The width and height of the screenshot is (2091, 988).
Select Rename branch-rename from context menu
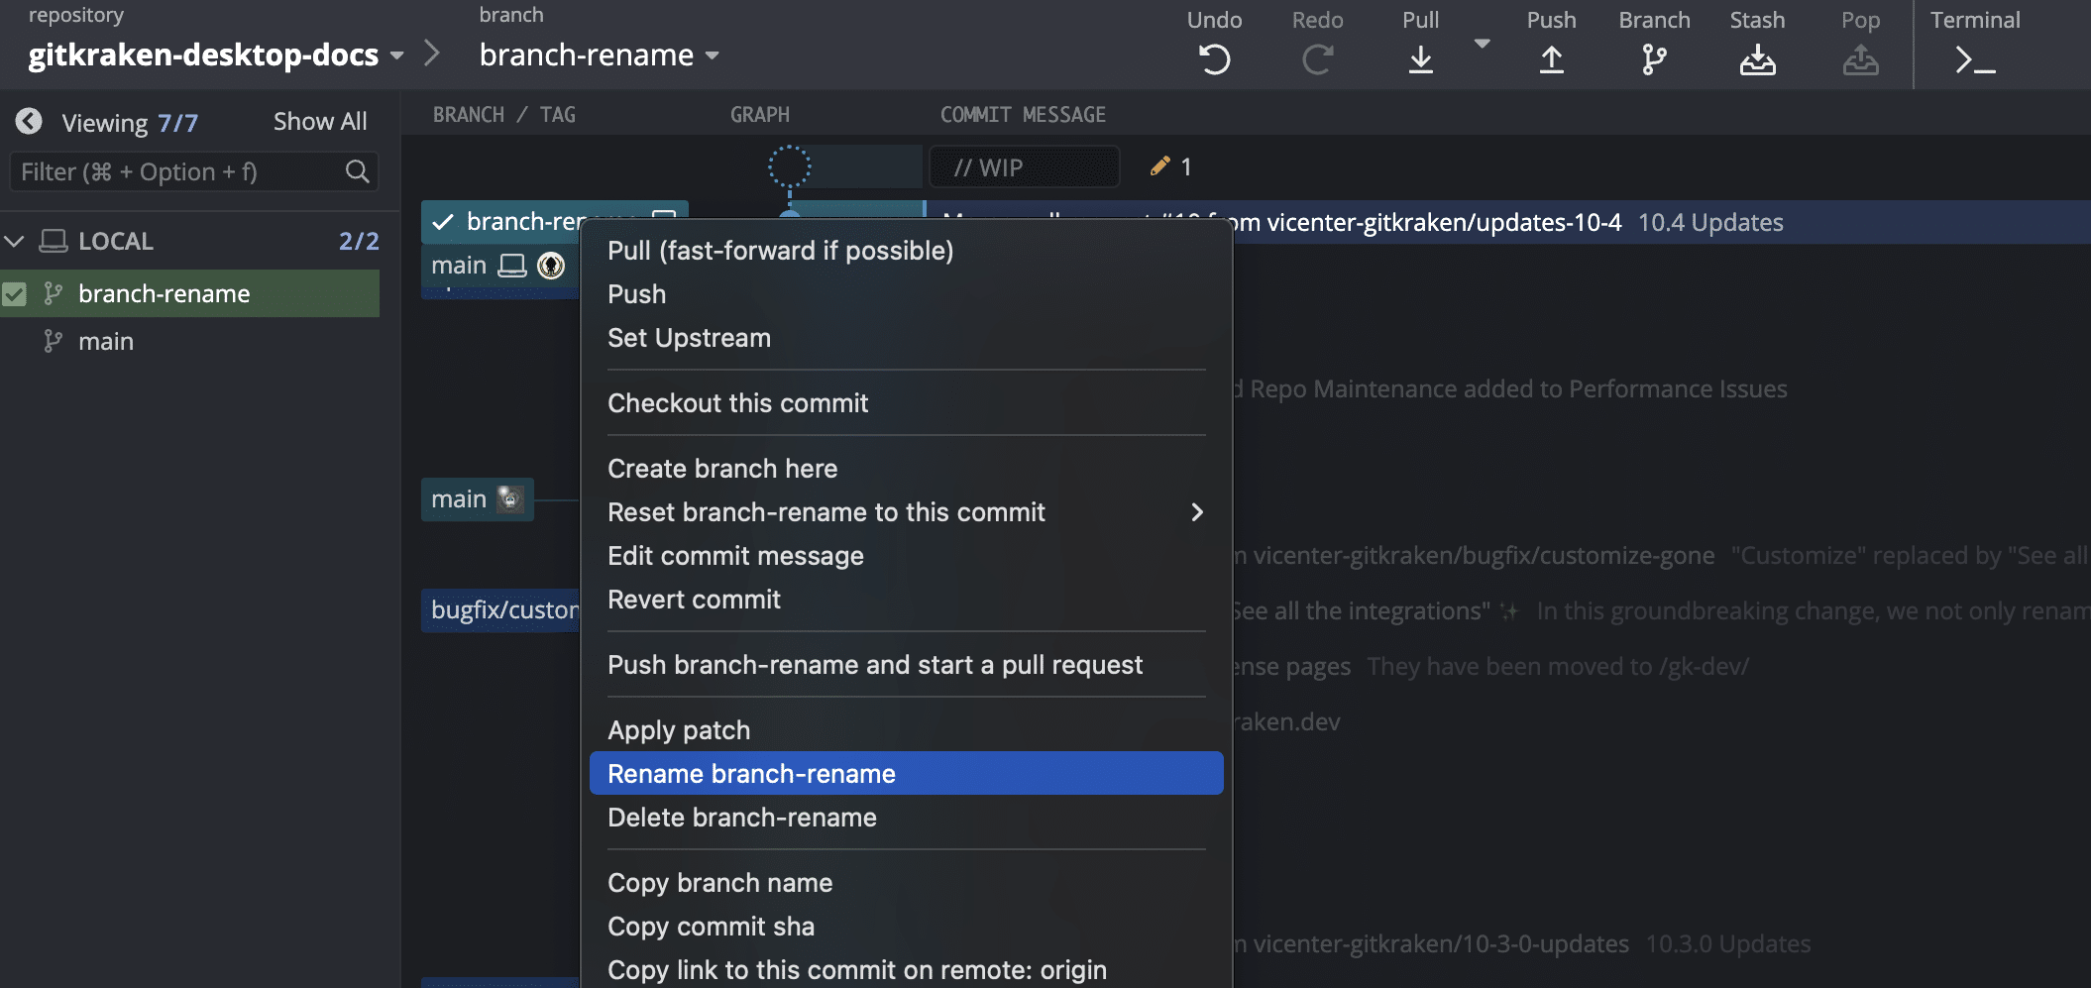coord(751,773)
